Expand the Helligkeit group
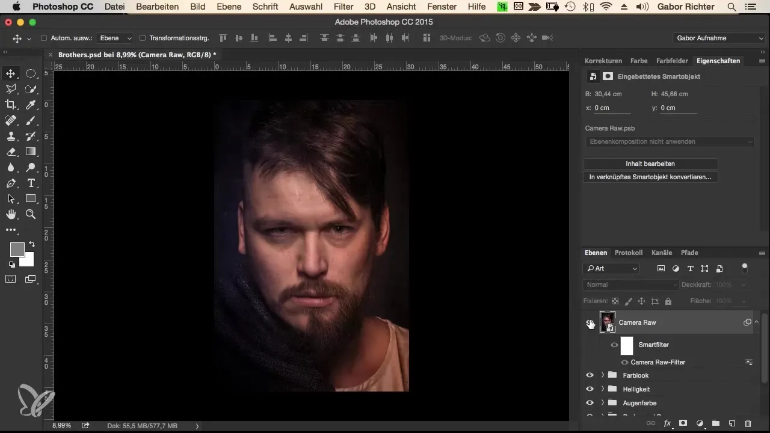This screenshot has width=770, height=433. [602, 389]
